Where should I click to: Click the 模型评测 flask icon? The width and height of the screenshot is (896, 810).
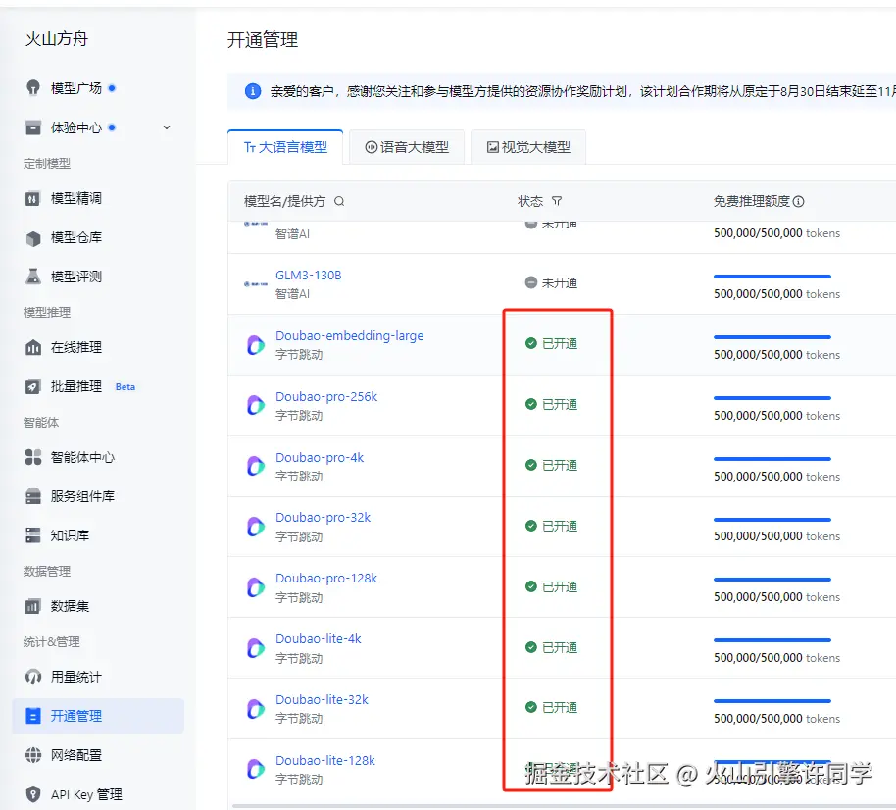coord(33,277)
